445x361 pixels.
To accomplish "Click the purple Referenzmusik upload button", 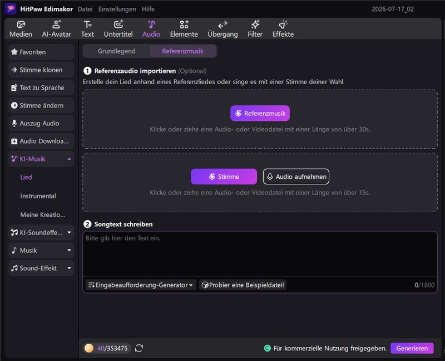I will pos(260,113).
